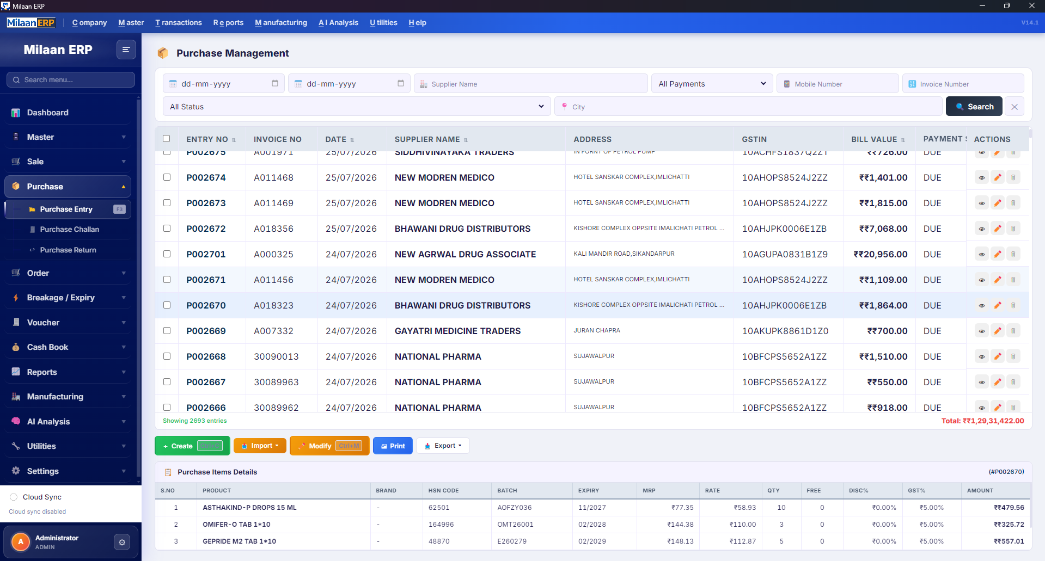Check the box for entry P002701
The width and height of the screenshot is (1045, 561).
(x=167, y=254)
